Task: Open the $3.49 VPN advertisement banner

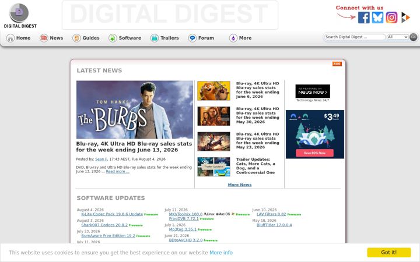Action: 315,134
